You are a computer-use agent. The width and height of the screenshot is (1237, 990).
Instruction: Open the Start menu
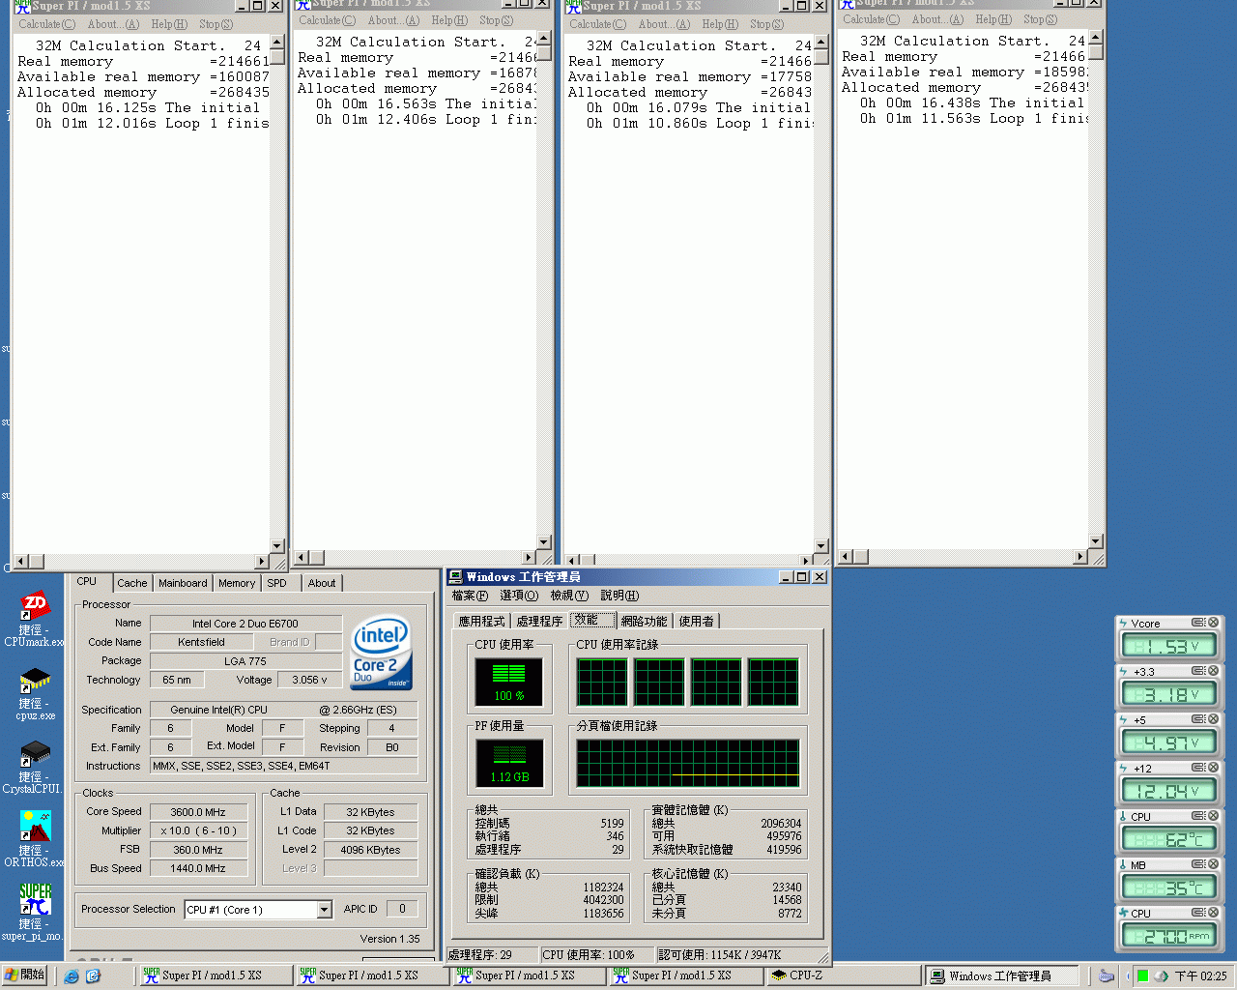point(24,975)
